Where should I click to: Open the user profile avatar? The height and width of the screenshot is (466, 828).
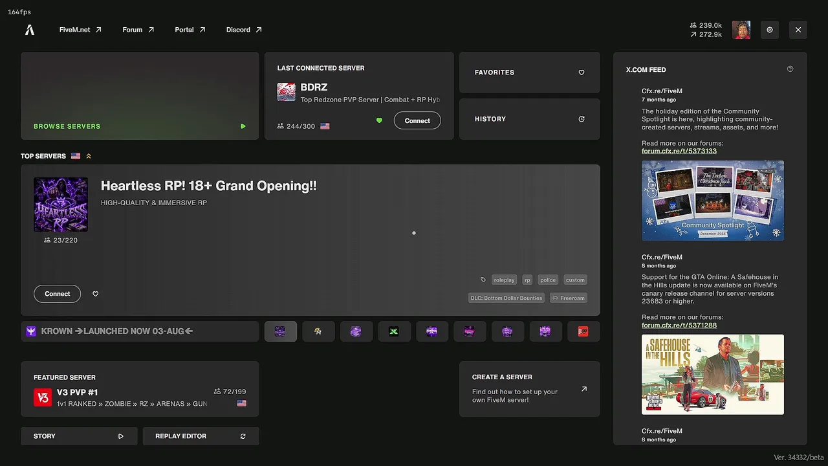point(741,30)
